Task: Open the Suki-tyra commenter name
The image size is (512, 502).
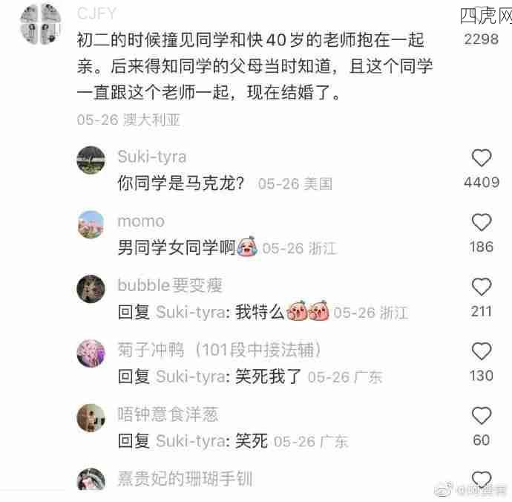Action: pos(152,157)
